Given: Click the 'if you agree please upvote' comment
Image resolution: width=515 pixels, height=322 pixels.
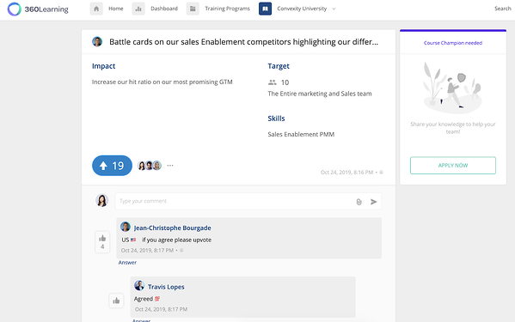Looking at the screenshot, I should [x=177, y=240].
